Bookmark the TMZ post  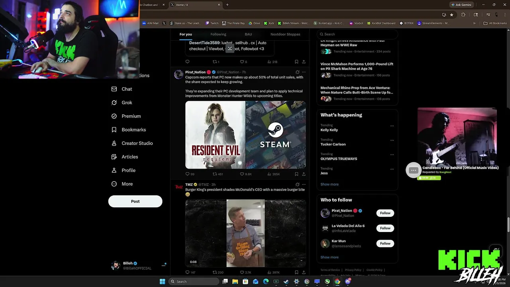pos(296,273)
